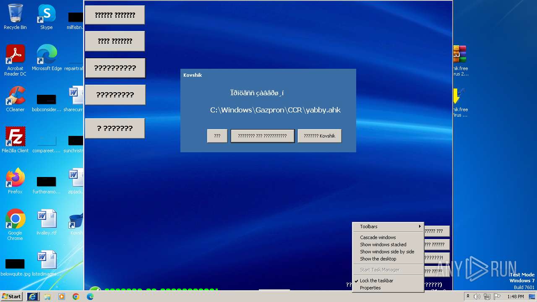Image resolution: width=537 pixels, height=302 pixels.
Task: Choose Show windows stacked
Action: [388, 245]
